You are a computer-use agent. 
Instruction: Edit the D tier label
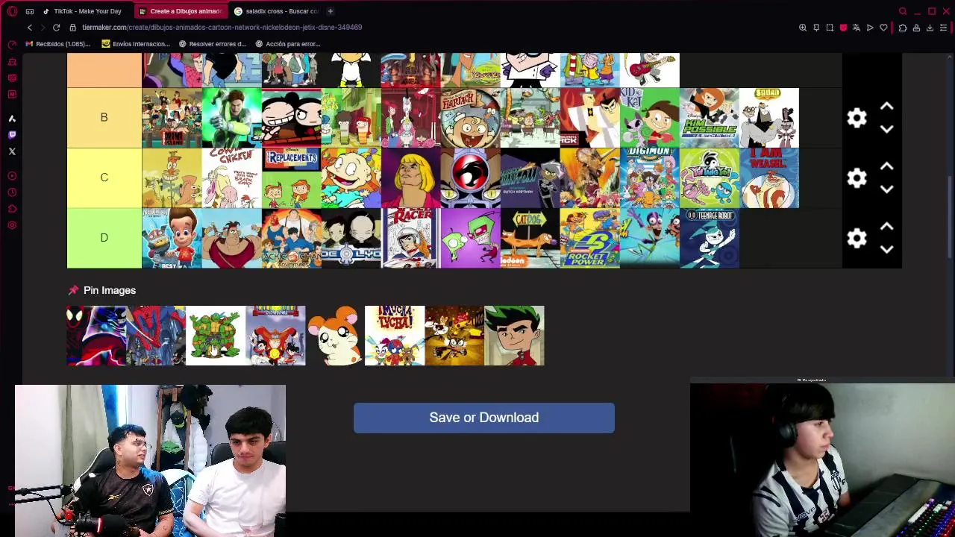click(104, 238)
